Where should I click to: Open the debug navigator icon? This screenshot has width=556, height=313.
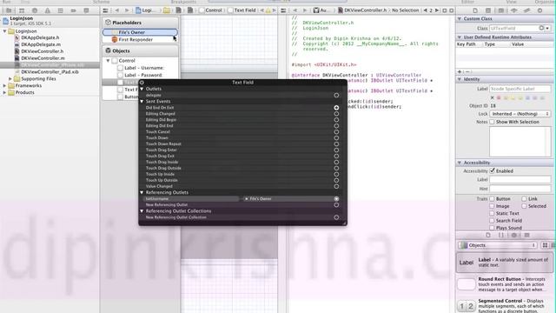pos(60,10)
